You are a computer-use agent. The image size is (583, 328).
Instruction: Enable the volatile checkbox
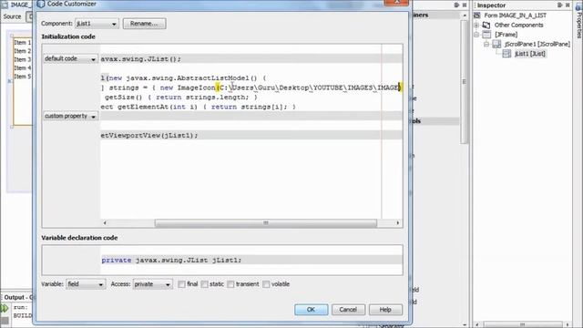point(266,284)
